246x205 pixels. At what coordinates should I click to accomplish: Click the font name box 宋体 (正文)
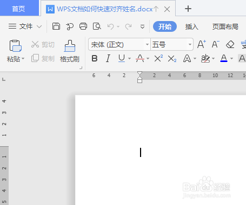[x=117, y=44]
